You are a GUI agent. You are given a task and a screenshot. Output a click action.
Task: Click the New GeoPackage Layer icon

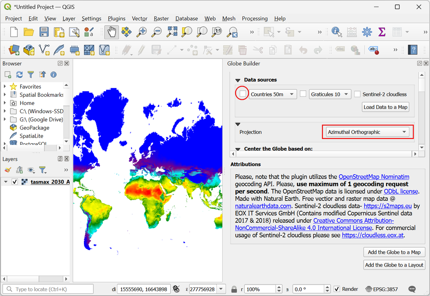pos(29,50)
